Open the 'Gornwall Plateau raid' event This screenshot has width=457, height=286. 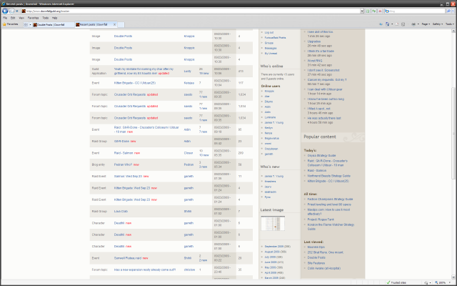point(127,258)
